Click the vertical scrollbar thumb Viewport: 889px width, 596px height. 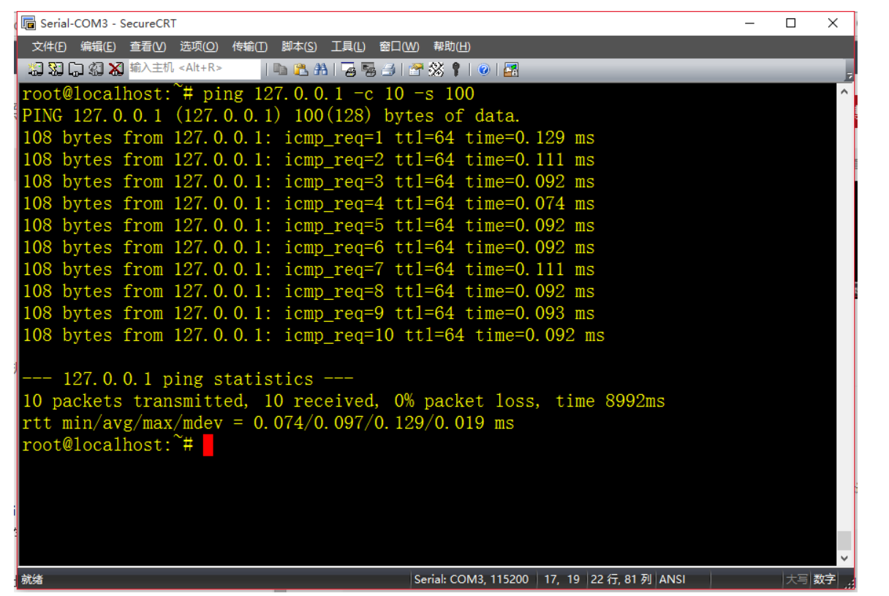[x=844, y=540]
